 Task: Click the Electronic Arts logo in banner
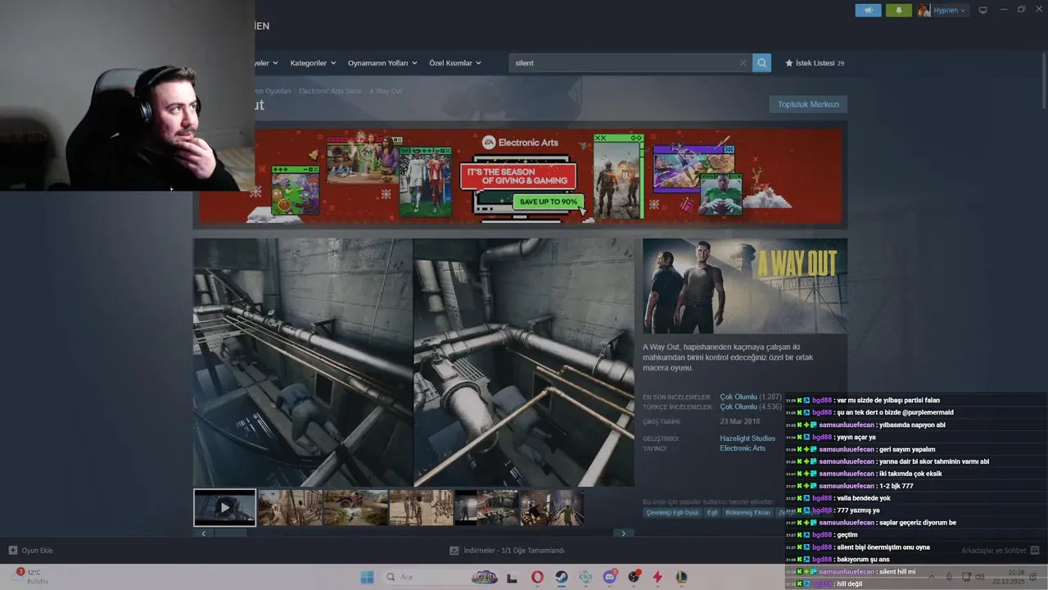click(520, 143)
